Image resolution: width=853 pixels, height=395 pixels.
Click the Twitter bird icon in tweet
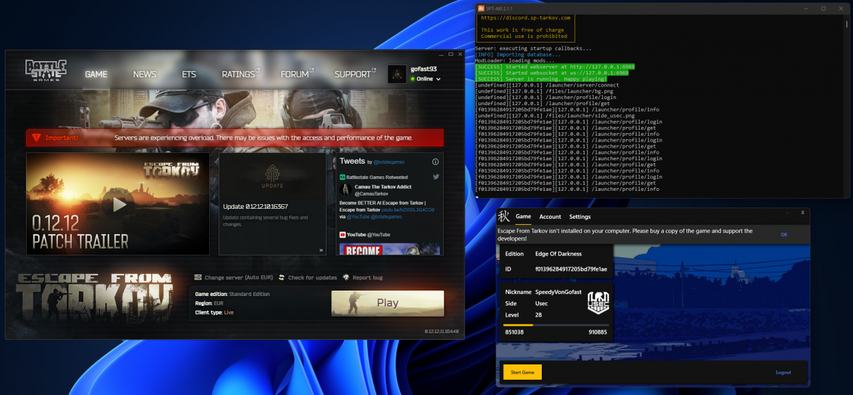[x=436, y=177]
